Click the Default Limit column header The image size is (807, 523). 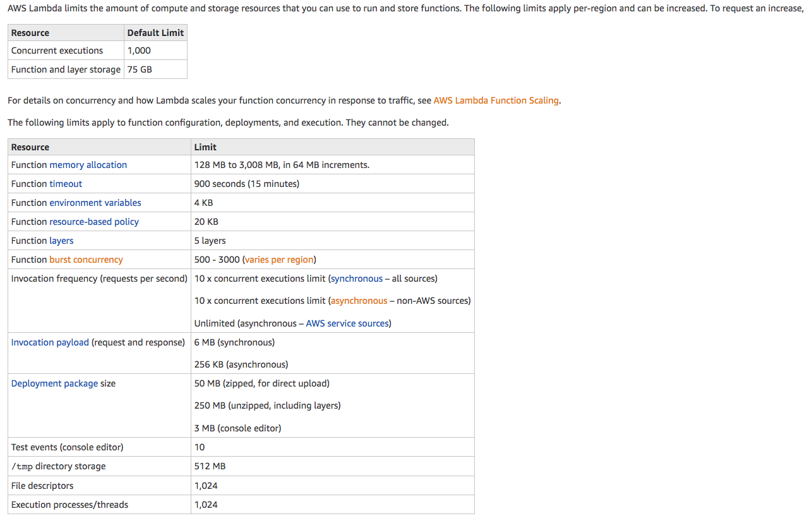(x=155, y=33)
